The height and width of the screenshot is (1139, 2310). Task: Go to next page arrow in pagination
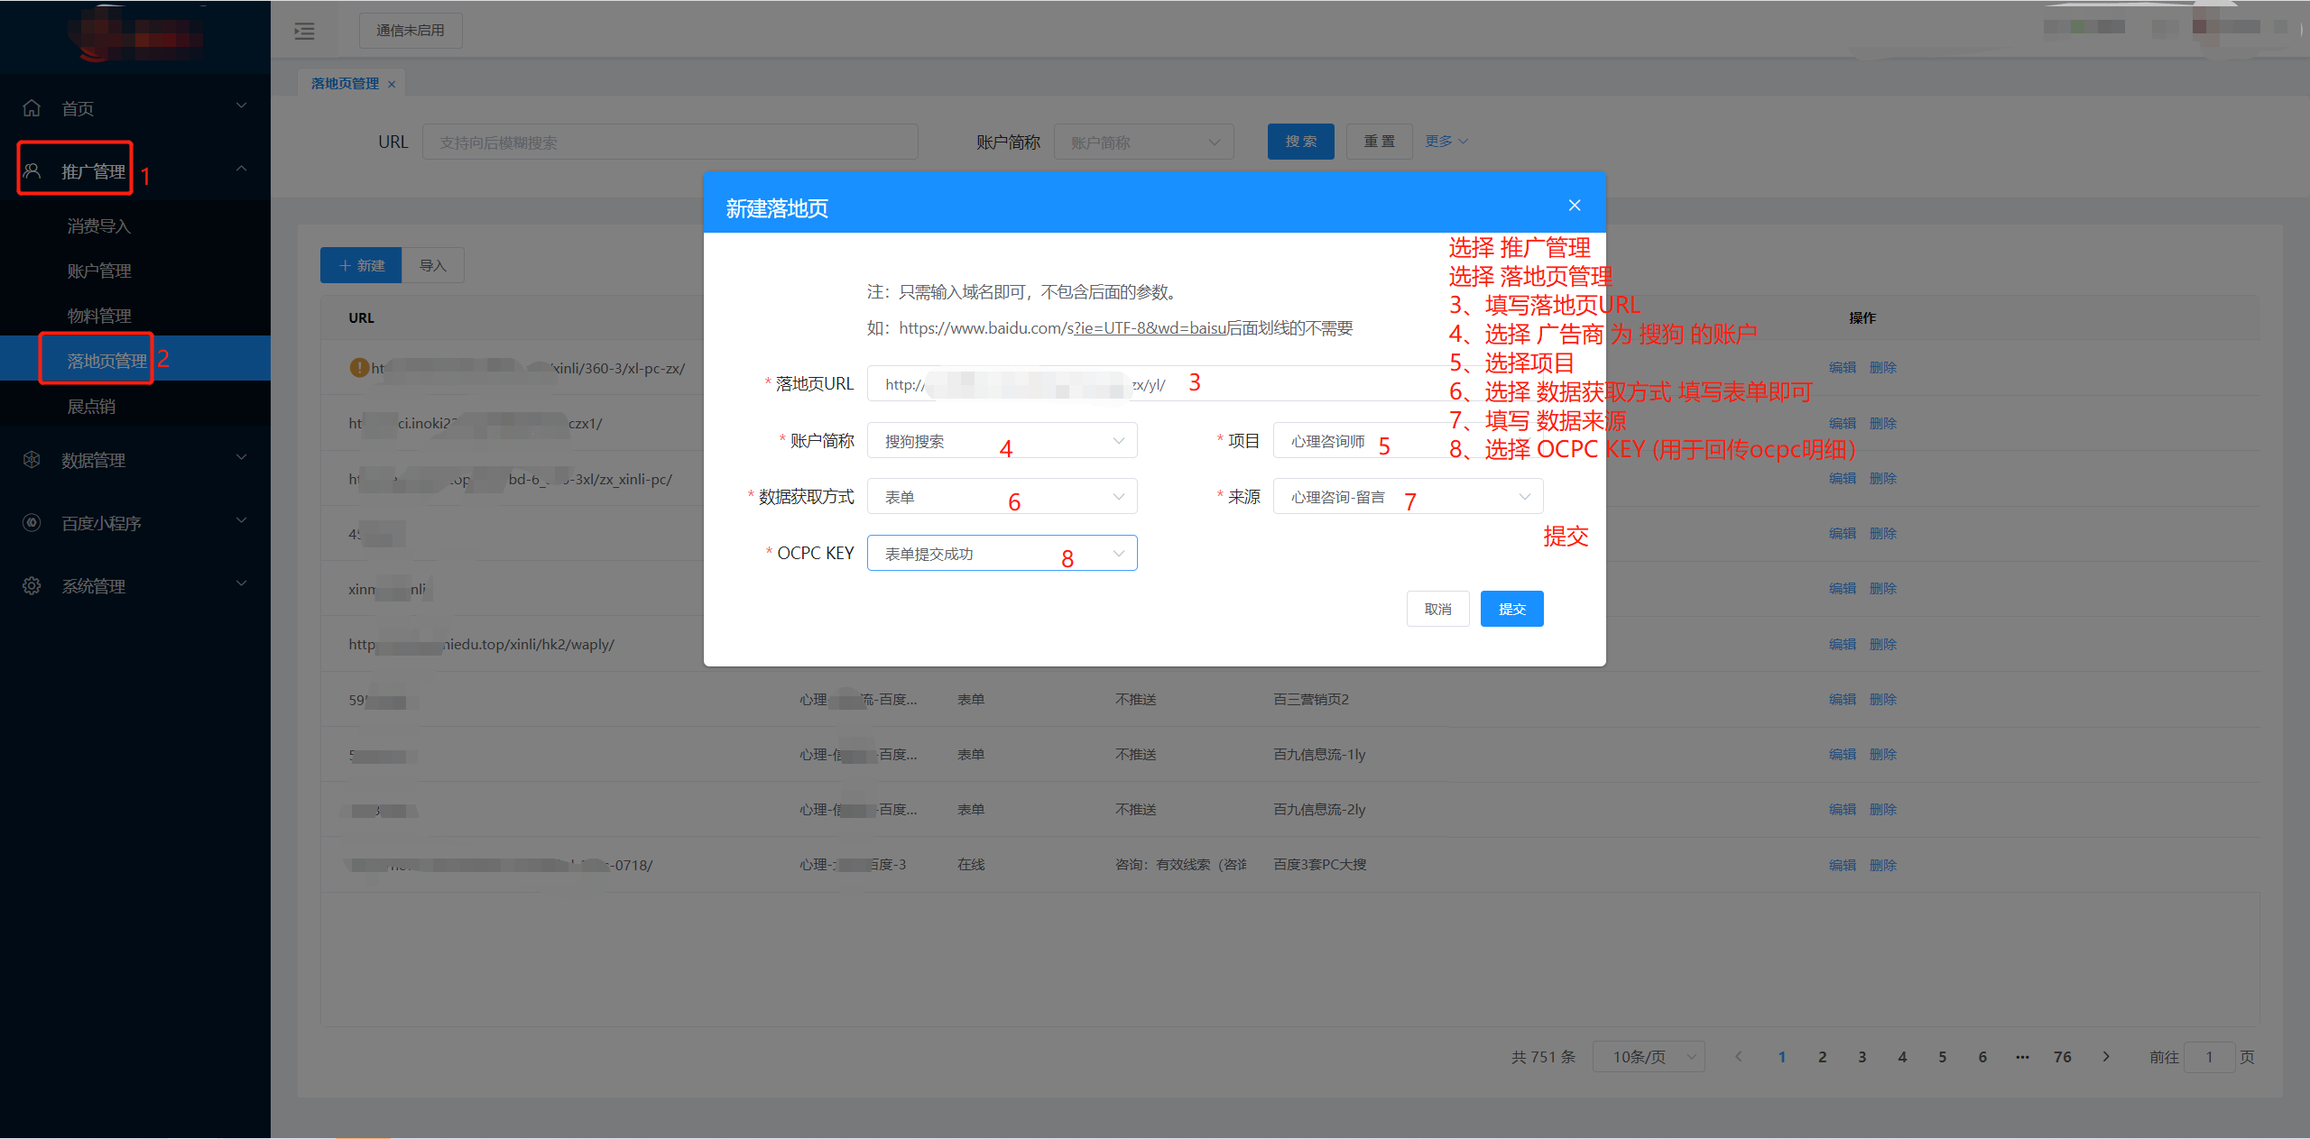[2106, 1056]
